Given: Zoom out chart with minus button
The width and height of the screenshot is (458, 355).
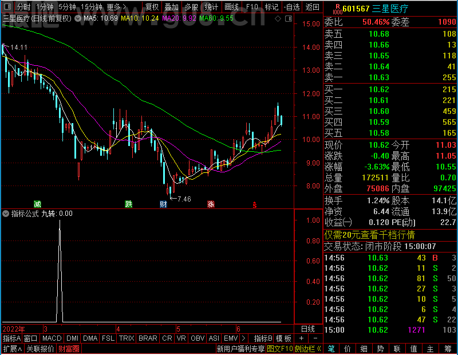Looking at the screenshot, I should (x=315, y=338).
